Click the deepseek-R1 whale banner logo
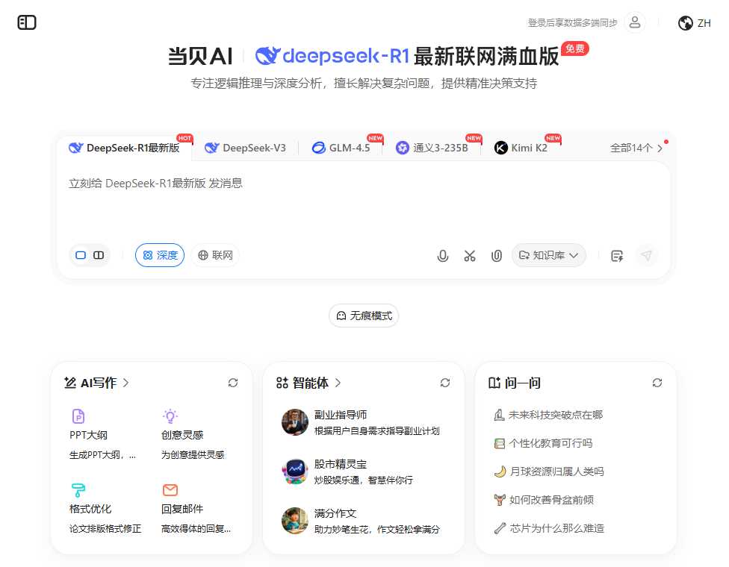 pyautogui.click(x=332, y=56)
